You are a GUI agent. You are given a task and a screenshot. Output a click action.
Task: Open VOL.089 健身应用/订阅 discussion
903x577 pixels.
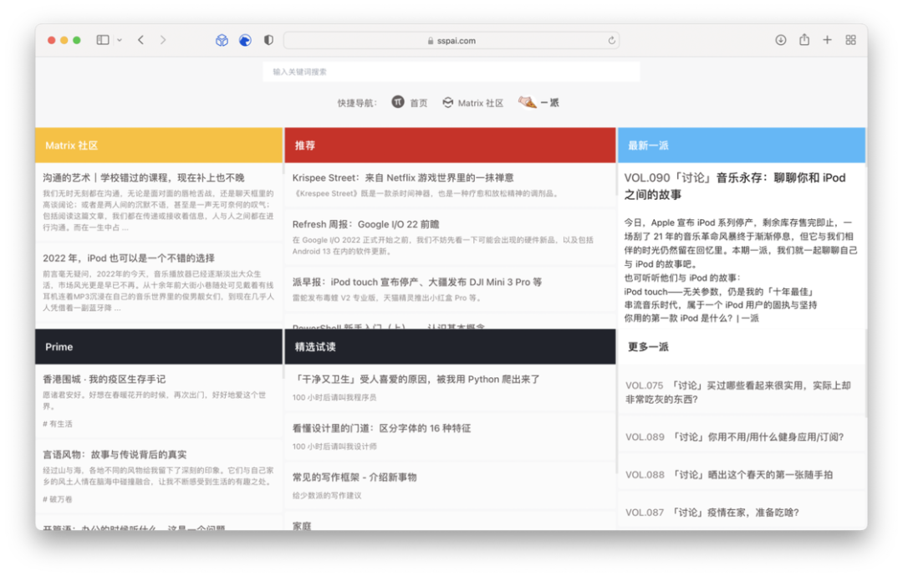click(735, 437)
